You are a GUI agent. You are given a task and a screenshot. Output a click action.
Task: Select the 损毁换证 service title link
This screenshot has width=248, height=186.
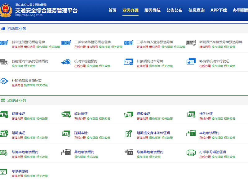pyautogui.click(x=143, y=114)
